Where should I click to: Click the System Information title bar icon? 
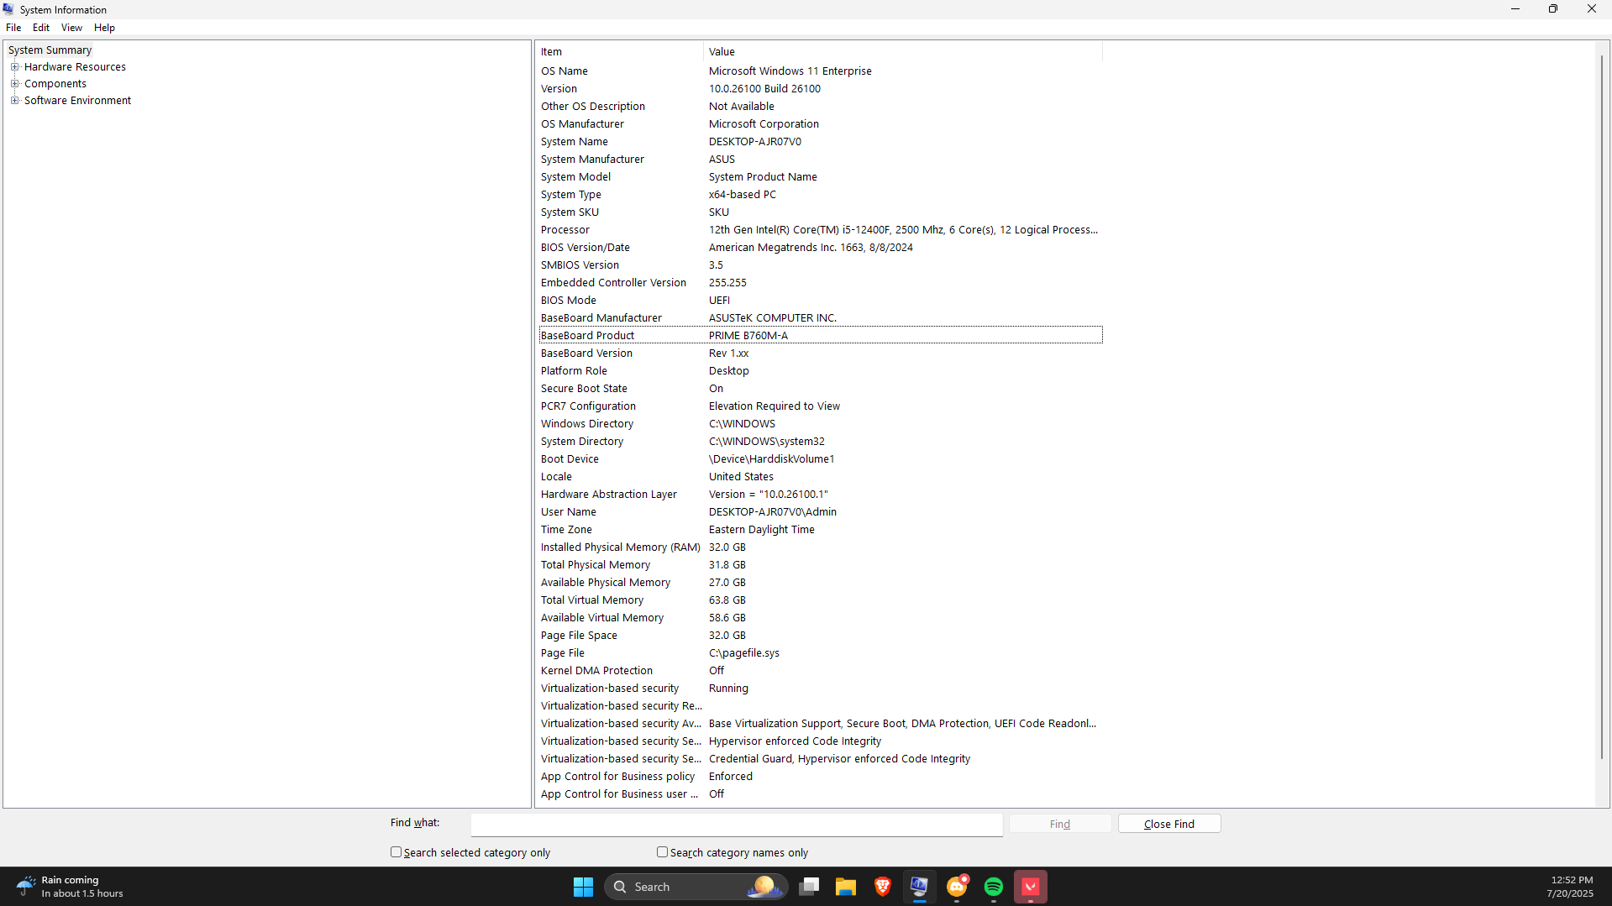point(8,9)
